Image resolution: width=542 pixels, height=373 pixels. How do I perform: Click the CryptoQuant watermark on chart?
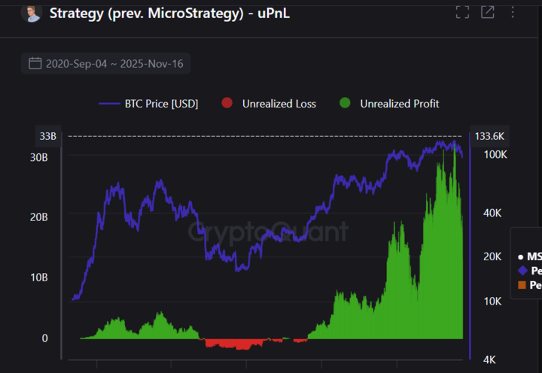268,232
